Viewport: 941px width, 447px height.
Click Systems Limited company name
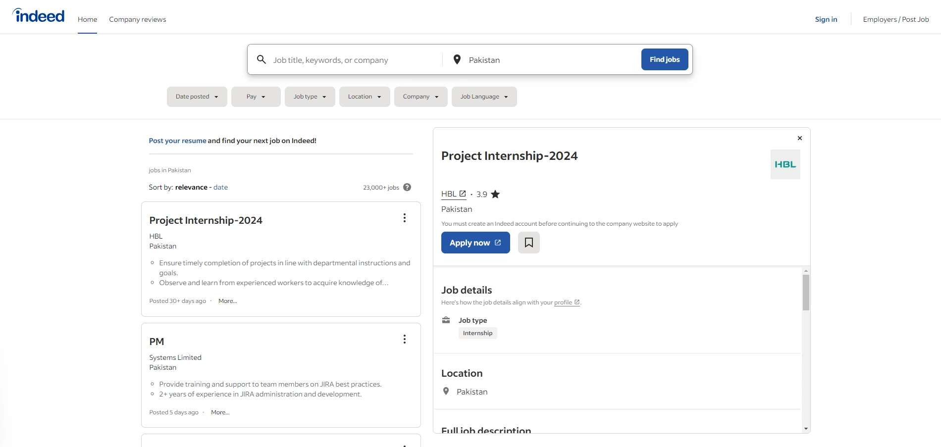click(175, 357)
